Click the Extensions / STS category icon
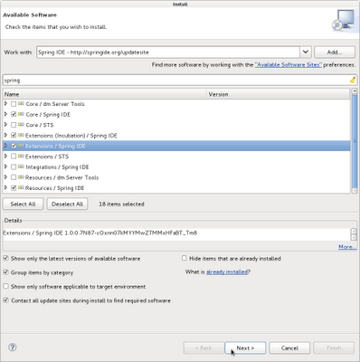 (21, 157)
